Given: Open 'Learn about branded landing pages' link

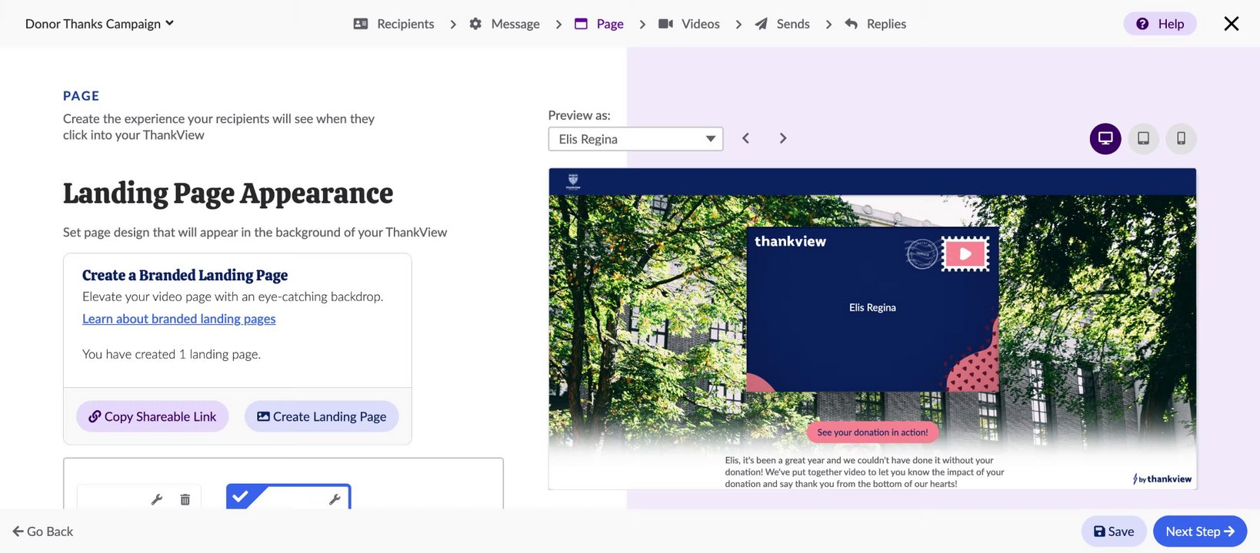Looking at the screenshot, I should click(179, 319).
